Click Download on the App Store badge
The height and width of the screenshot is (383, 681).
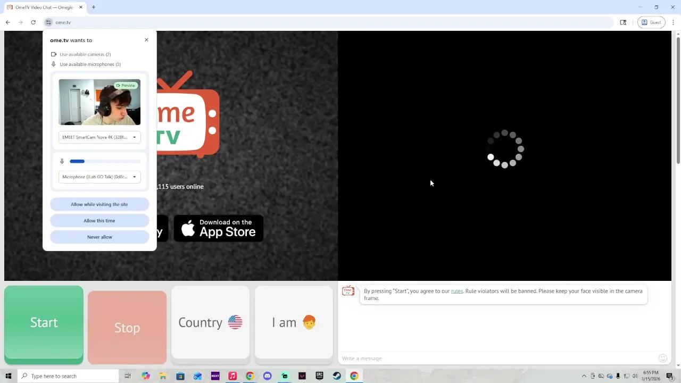219,228
